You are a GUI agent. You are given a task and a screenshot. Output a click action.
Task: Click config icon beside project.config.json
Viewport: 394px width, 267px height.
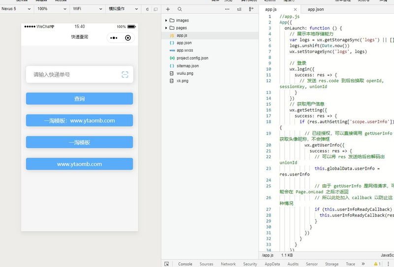(172, 58)
